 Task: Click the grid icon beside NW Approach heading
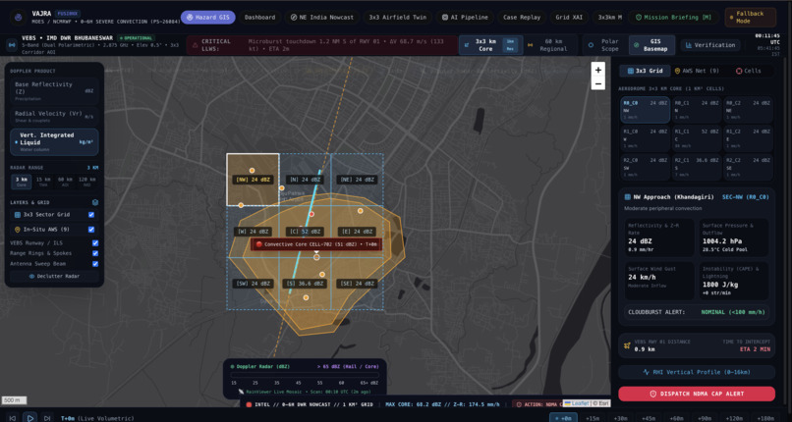click(627, 197)
